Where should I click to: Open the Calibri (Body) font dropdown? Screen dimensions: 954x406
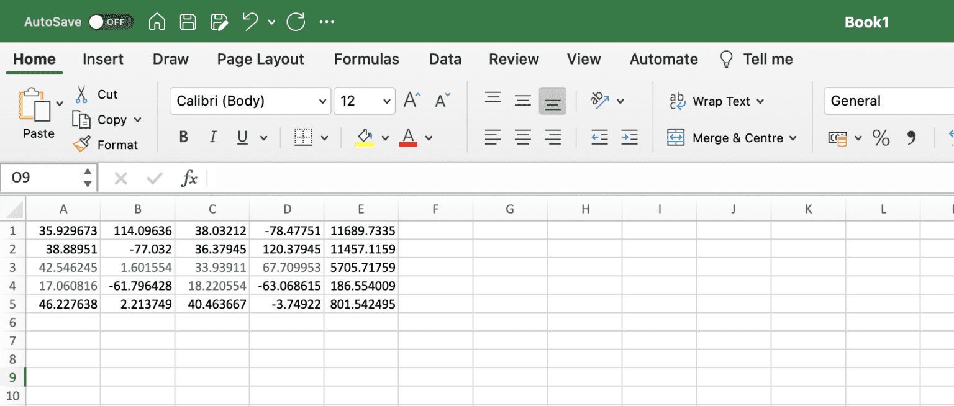tap(250, 101)
